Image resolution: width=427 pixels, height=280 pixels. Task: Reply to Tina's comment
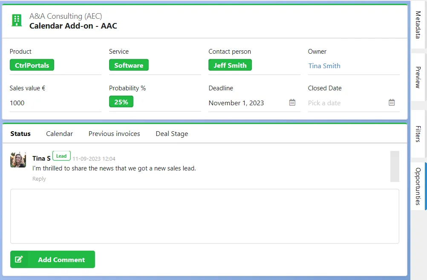39,179
